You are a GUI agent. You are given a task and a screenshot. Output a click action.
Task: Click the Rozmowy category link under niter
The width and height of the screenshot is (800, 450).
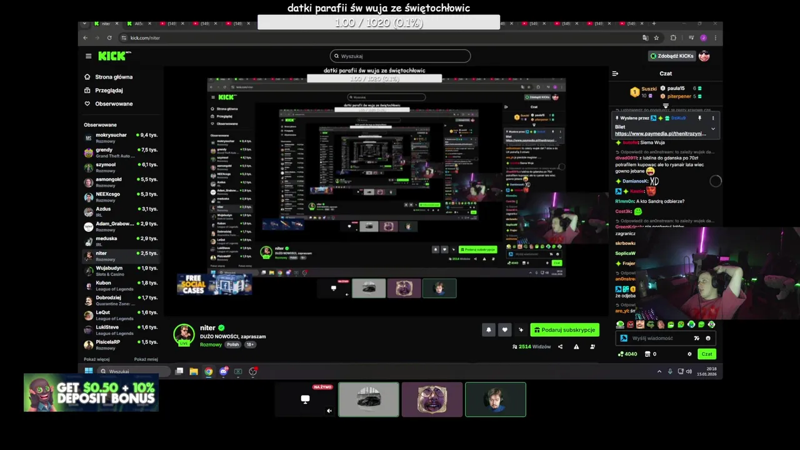coord(211,344)
